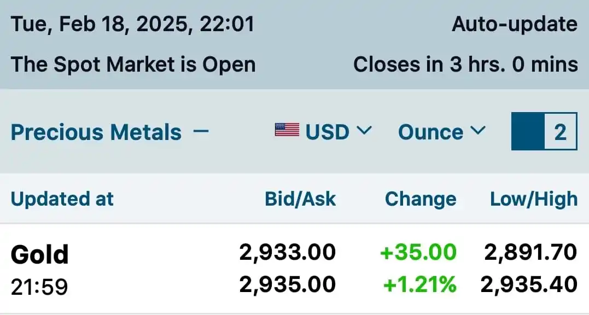
Task: Click the Low/High column header
Action: click(533, 199)
